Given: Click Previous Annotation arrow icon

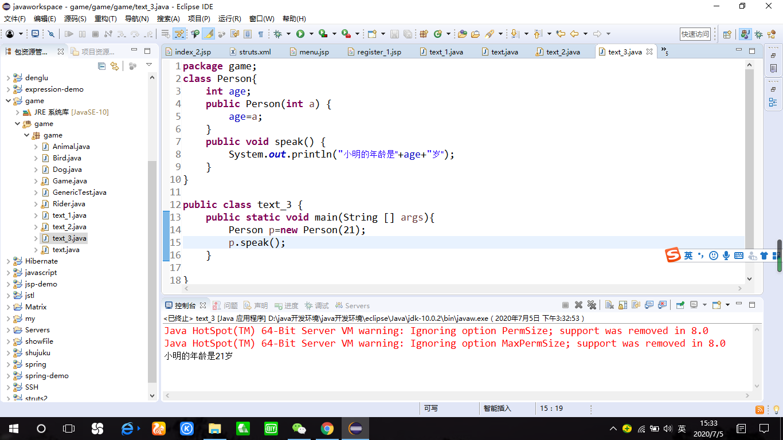Looking at the screenshot, I should pyautogui.click(x=538, y=34).
